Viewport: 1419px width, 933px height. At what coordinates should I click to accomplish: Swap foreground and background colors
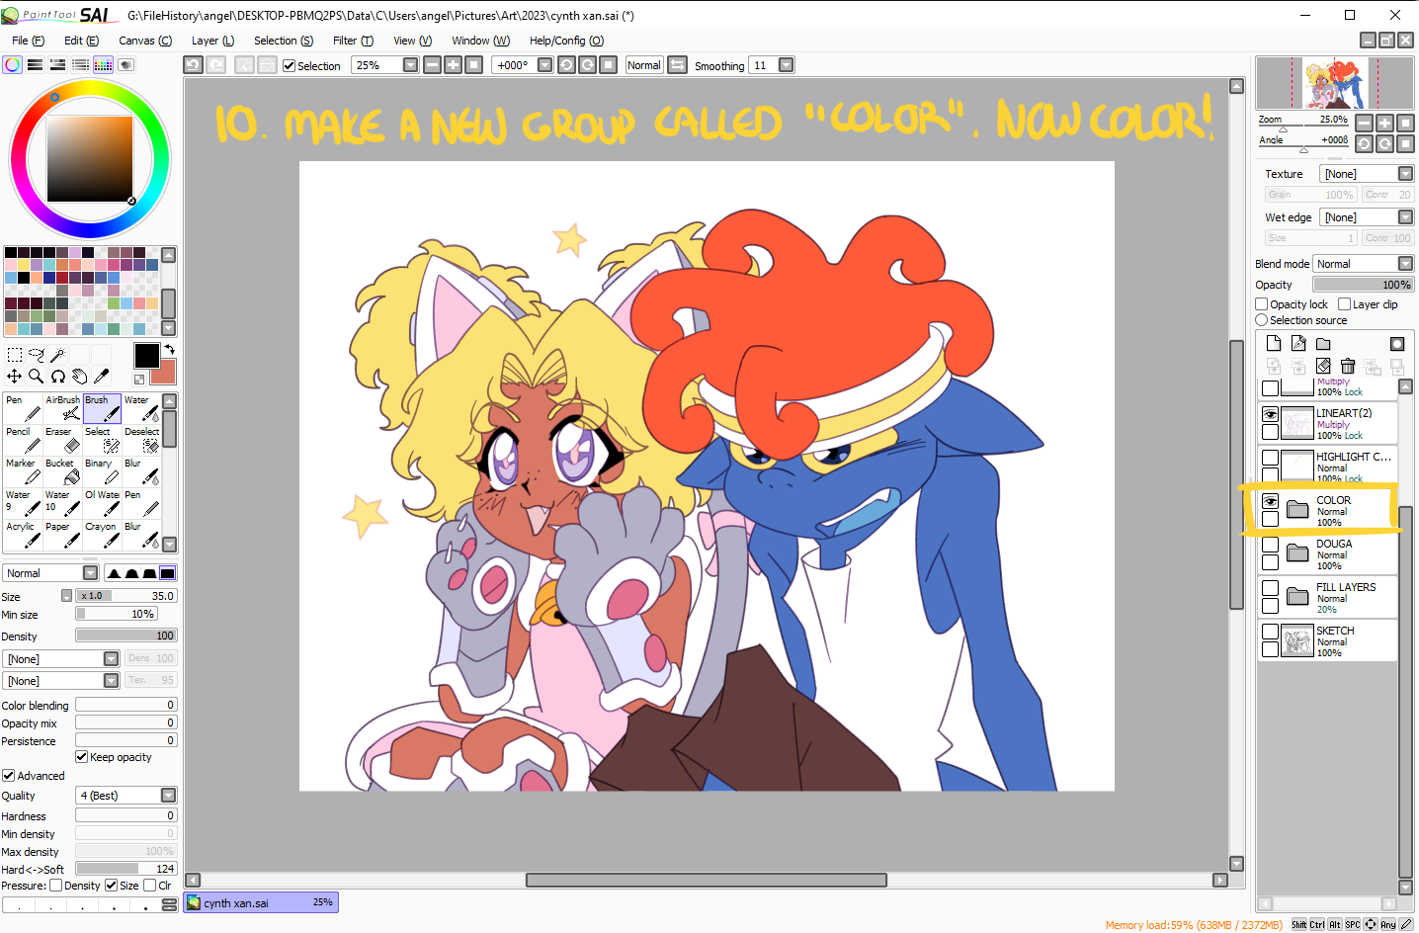(169, 350)
